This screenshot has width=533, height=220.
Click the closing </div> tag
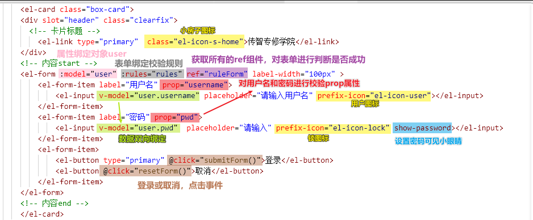[x=34, y=53]
